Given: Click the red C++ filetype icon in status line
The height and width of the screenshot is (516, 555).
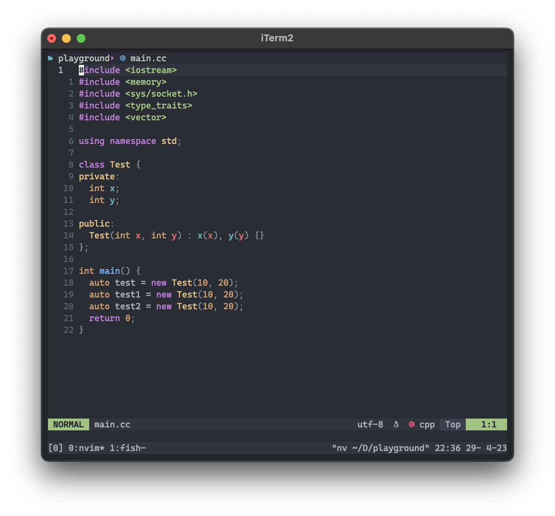Looking at the screenshot, I should [x=412, y=424].
